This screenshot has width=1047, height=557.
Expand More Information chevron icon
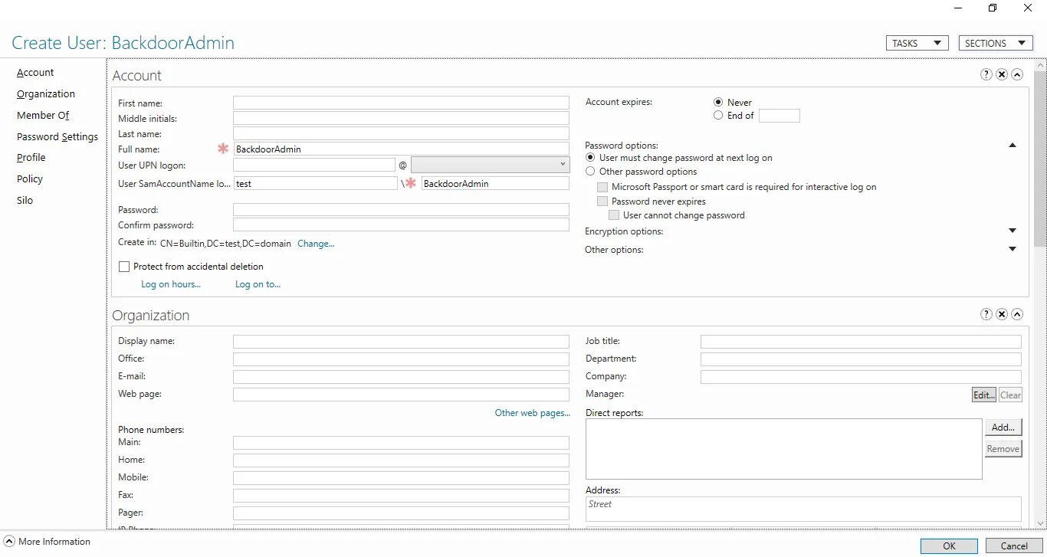point(9,542)
